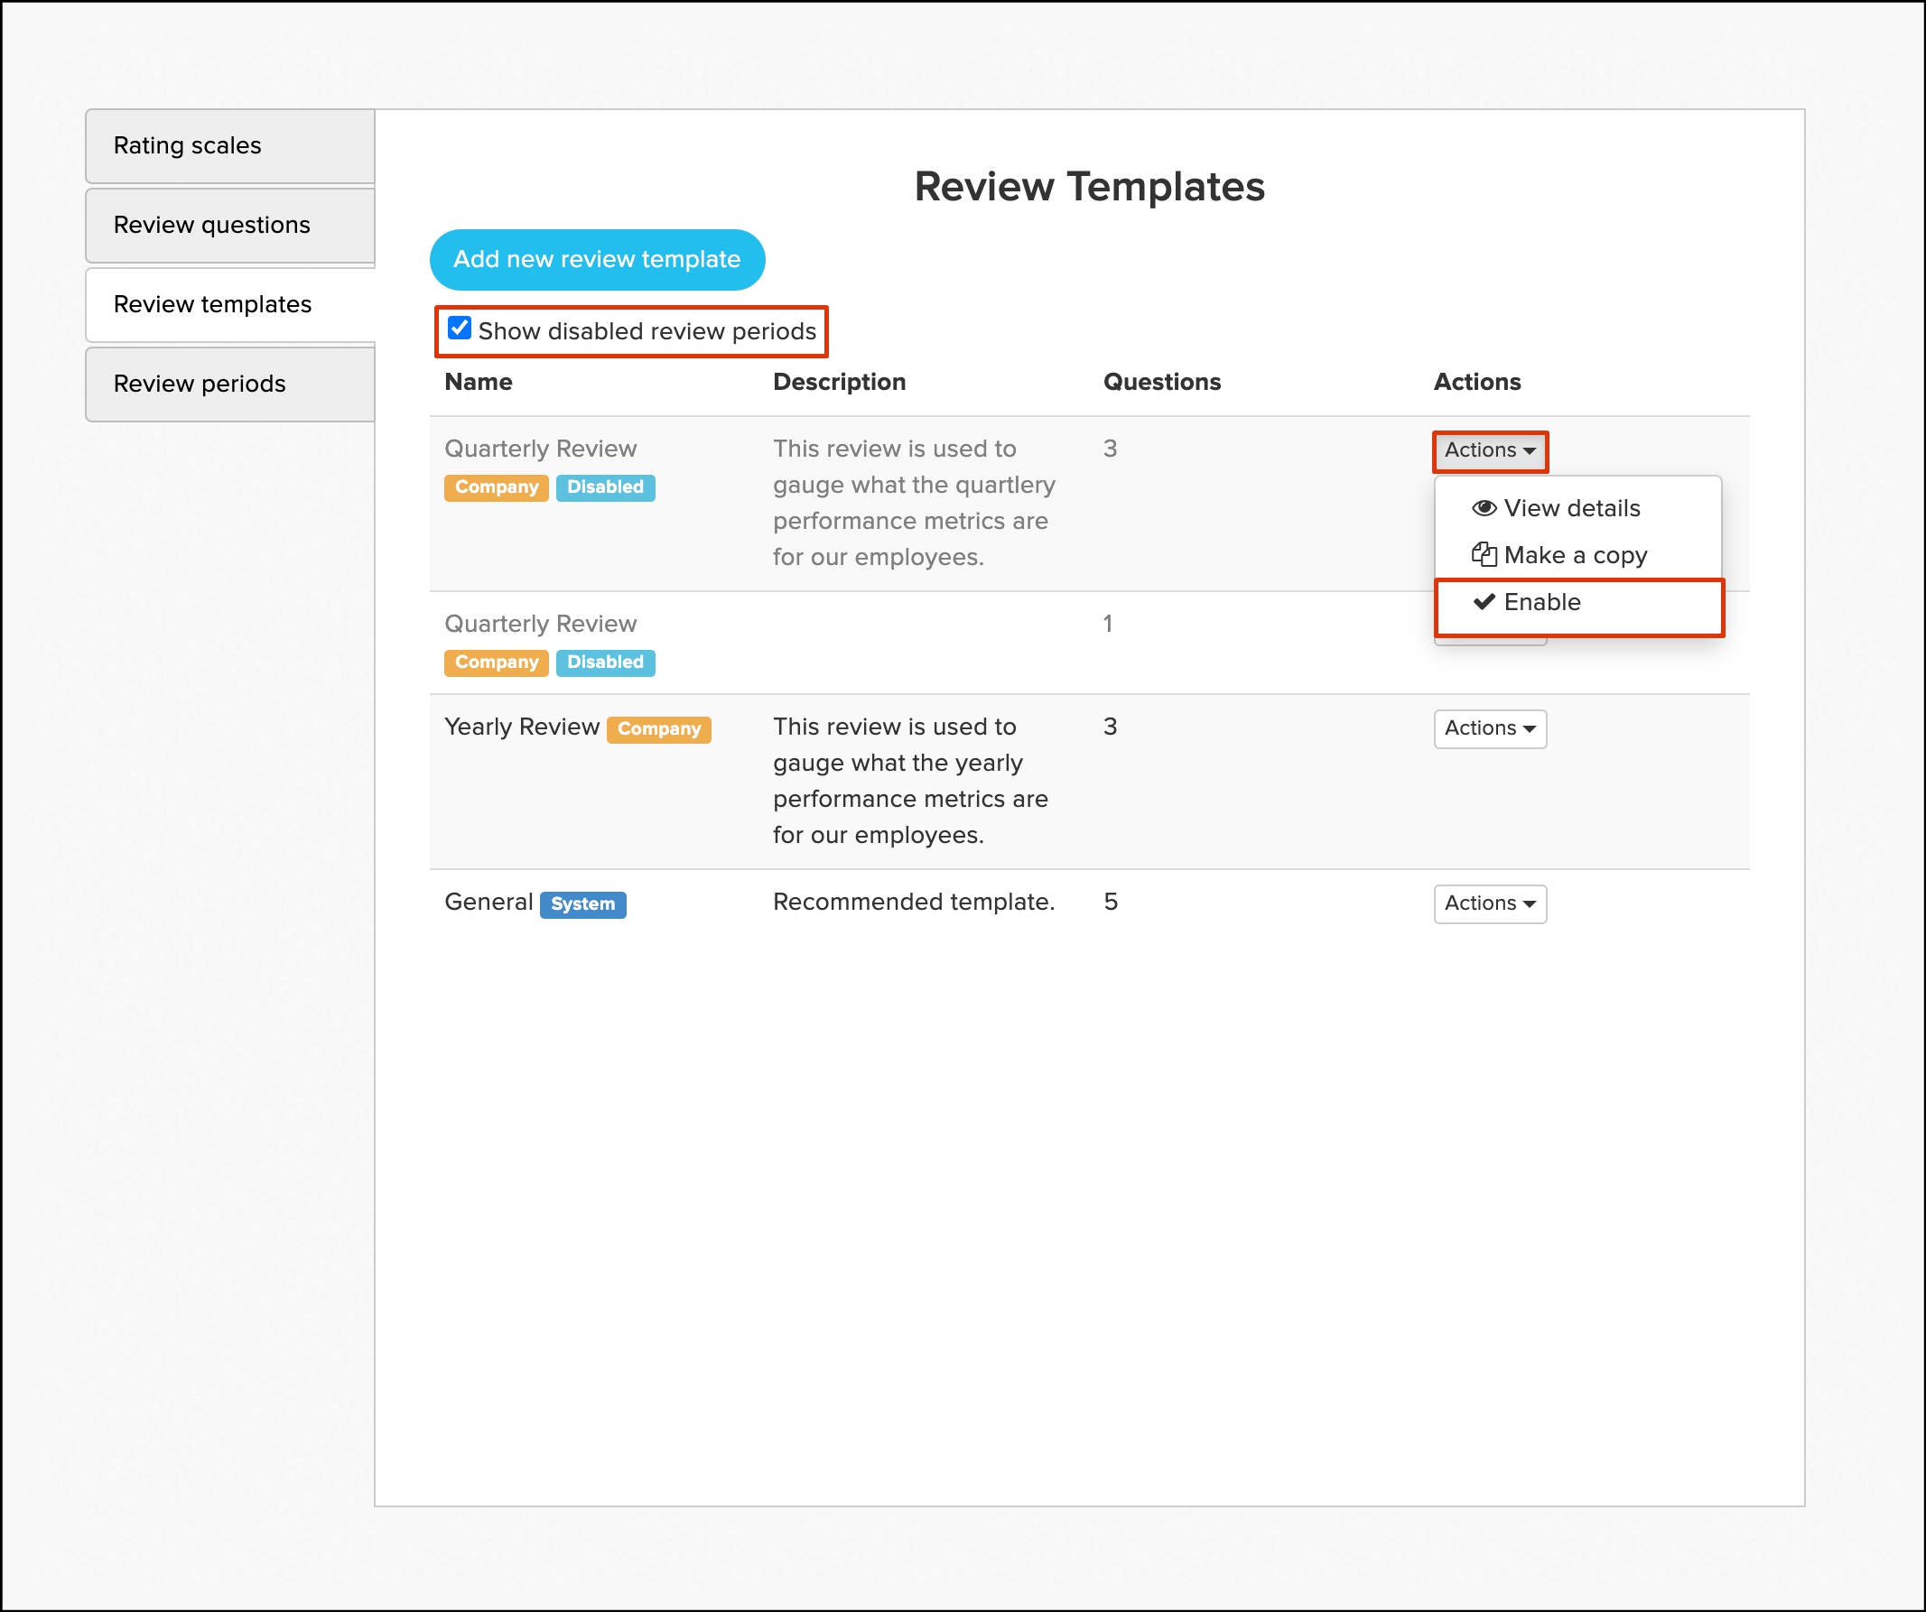The image size is (1926, 1612).
Task: Click the Company badge on Yearly Review
Action: (x=657, y=729)
